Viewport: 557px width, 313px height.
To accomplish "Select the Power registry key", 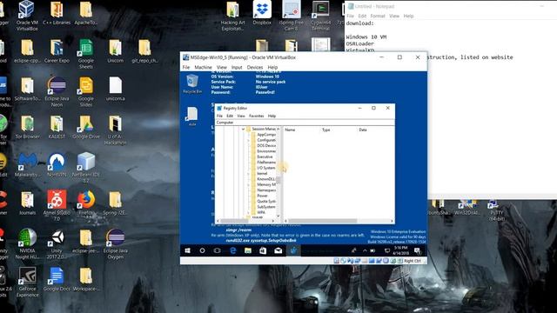I will pos(262,196).
